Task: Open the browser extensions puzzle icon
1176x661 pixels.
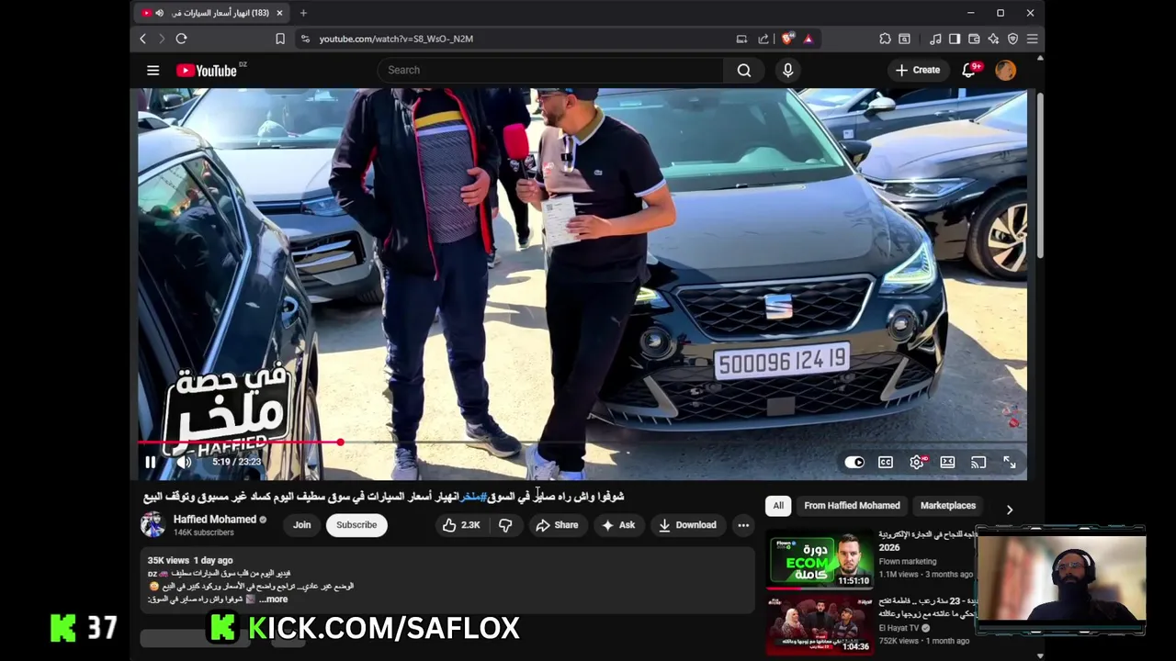Action: [885, 39]
